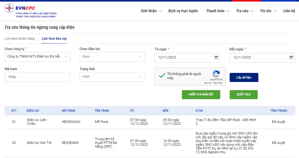The image size is (299, 158).
Task: Open reCAPTCHA Bảo mật link
Action: (x=208, y=83)
